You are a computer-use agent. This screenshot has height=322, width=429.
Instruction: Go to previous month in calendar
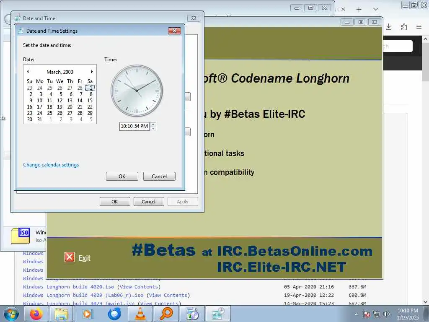[28, 72]
